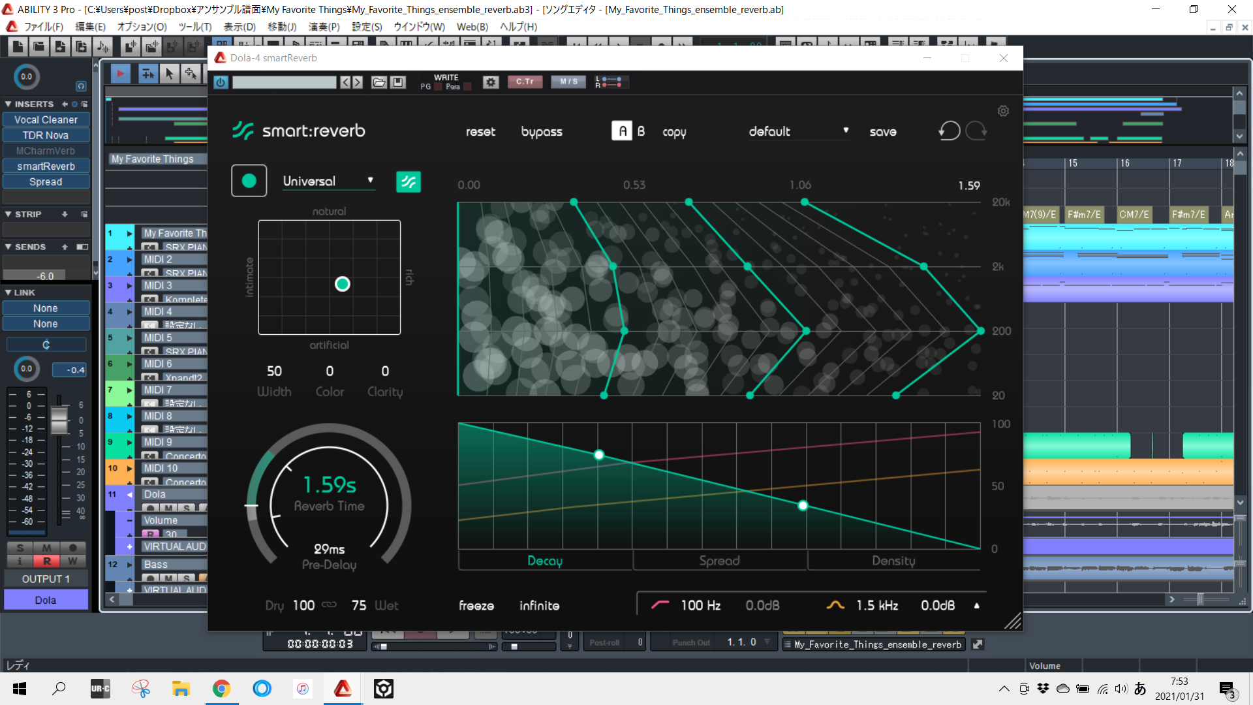
Task: Open the L/R routing icon
Action: [x=611, y=82]
